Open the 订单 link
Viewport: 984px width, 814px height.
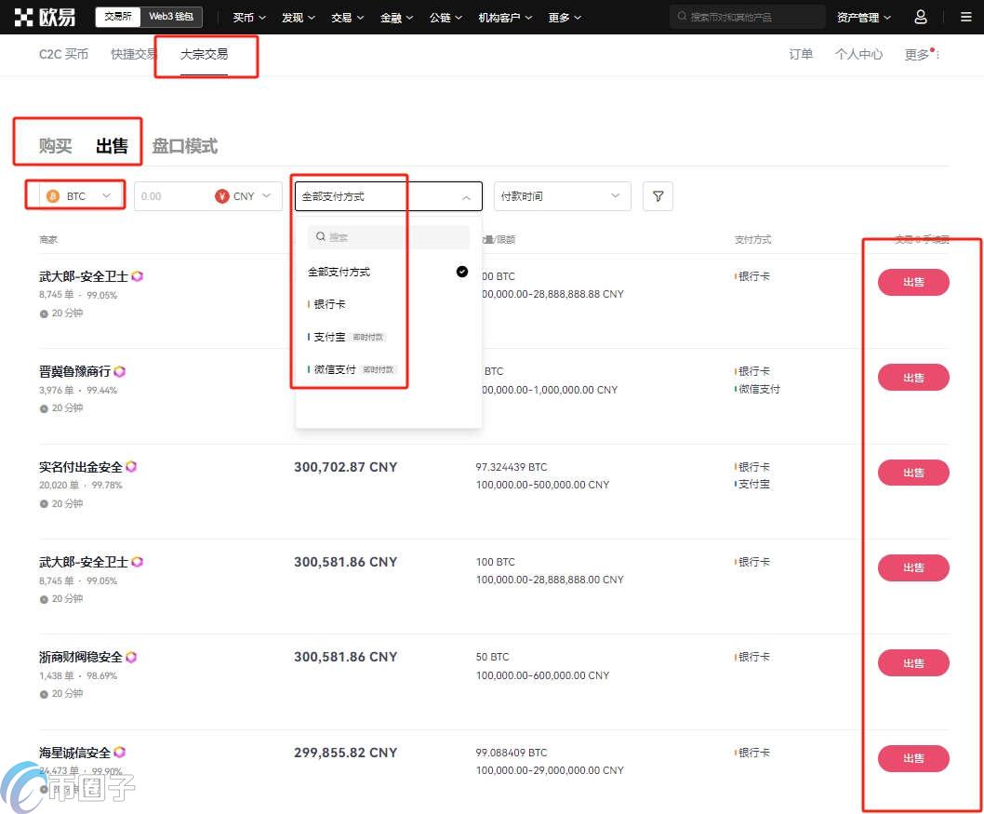(x=801, y=54)
